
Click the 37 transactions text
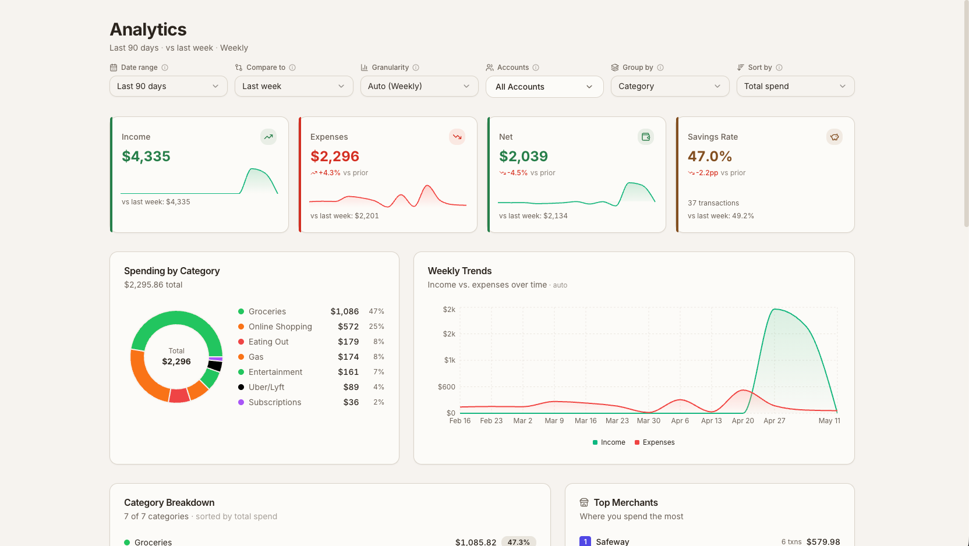point(713,203)
